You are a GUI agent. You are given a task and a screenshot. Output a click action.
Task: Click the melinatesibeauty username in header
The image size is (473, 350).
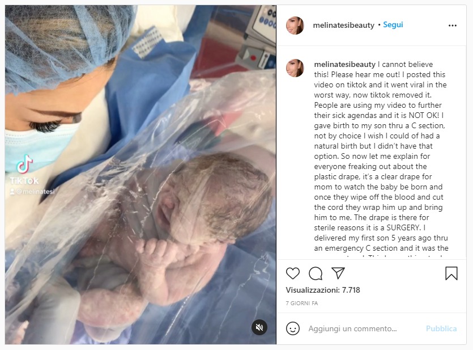[344, 25]
